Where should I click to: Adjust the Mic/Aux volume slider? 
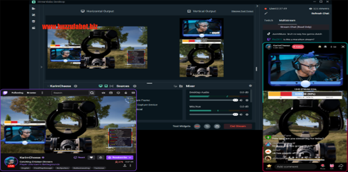213,114
